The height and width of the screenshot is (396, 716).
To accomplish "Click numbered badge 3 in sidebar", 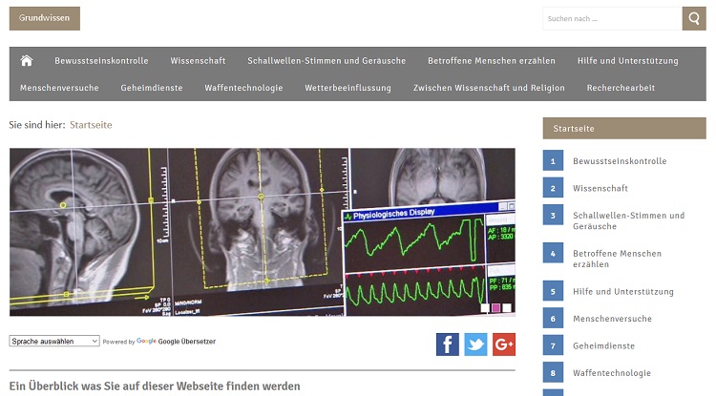I will point(553,216).
